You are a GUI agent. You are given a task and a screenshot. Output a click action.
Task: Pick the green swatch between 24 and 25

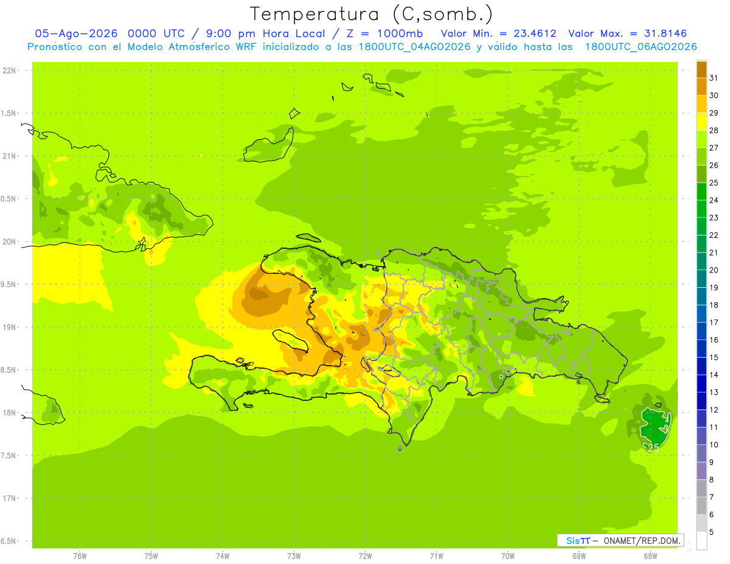tap(701, 191)
